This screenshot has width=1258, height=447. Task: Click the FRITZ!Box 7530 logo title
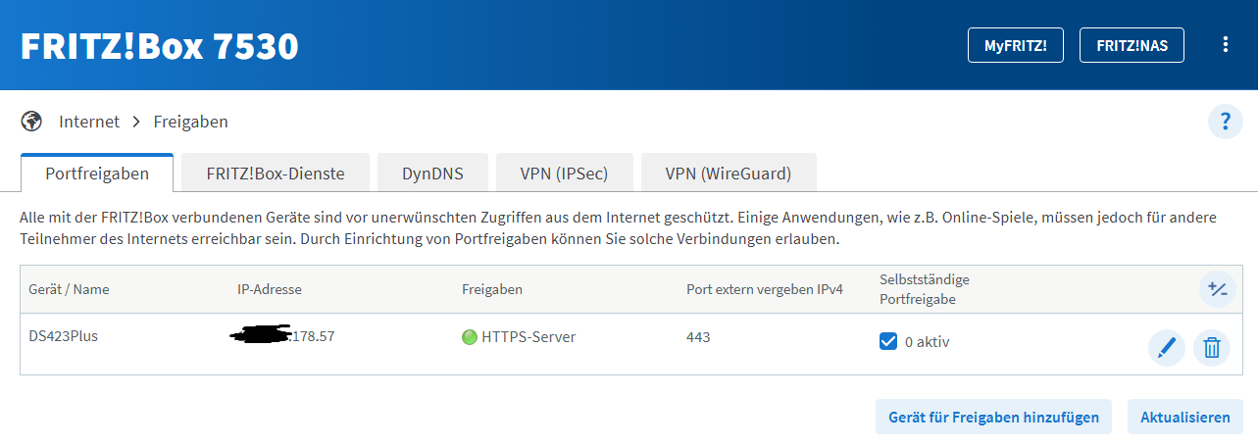pyautogui.click(x=159, y=46)
